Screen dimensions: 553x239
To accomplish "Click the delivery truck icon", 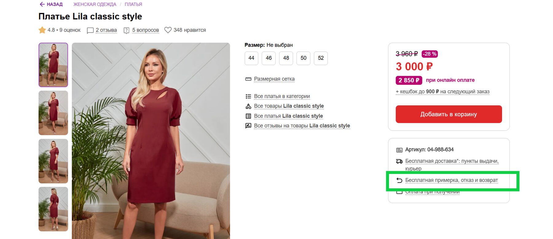I will pyautogui.click(x=399, y=161).
